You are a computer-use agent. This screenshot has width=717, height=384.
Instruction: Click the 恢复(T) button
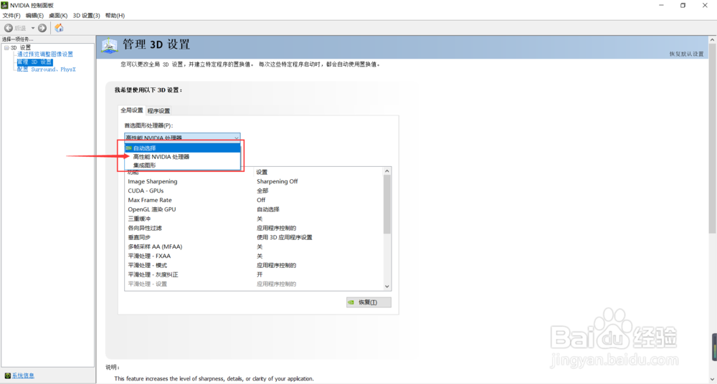tap(369, 302)
